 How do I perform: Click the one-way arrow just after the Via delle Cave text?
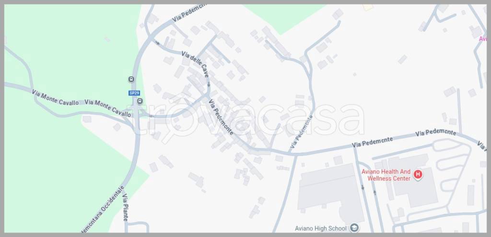point(209,84)
